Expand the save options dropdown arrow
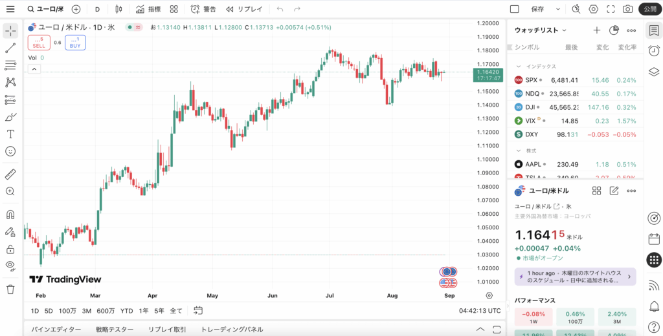This screenshot has width=663, height=336. (557, 9)
